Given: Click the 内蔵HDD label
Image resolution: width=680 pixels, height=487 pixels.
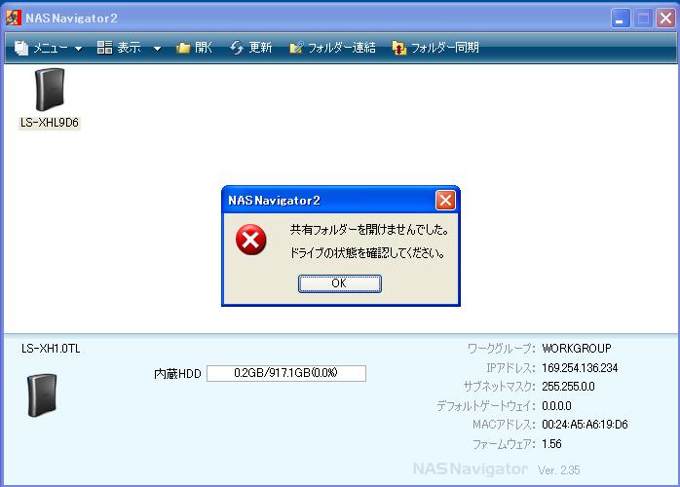Looking at the screenshot, I should coord(178,374).
